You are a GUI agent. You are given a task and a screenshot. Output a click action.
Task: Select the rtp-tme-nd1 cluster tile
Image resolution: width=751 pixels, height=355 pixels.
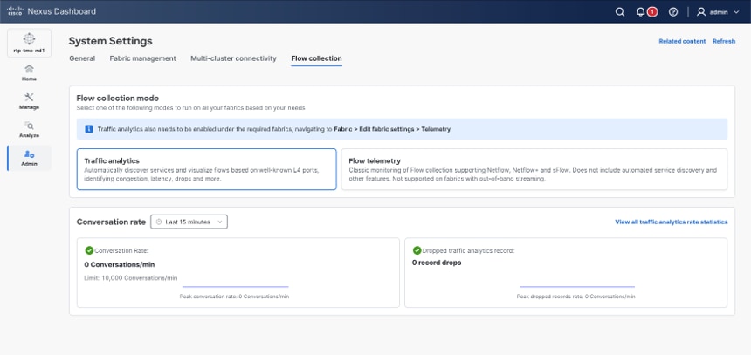[x=29, y=43]
